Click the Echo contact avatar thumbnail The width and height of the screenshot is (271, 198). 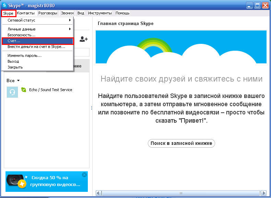click(12, 92)
